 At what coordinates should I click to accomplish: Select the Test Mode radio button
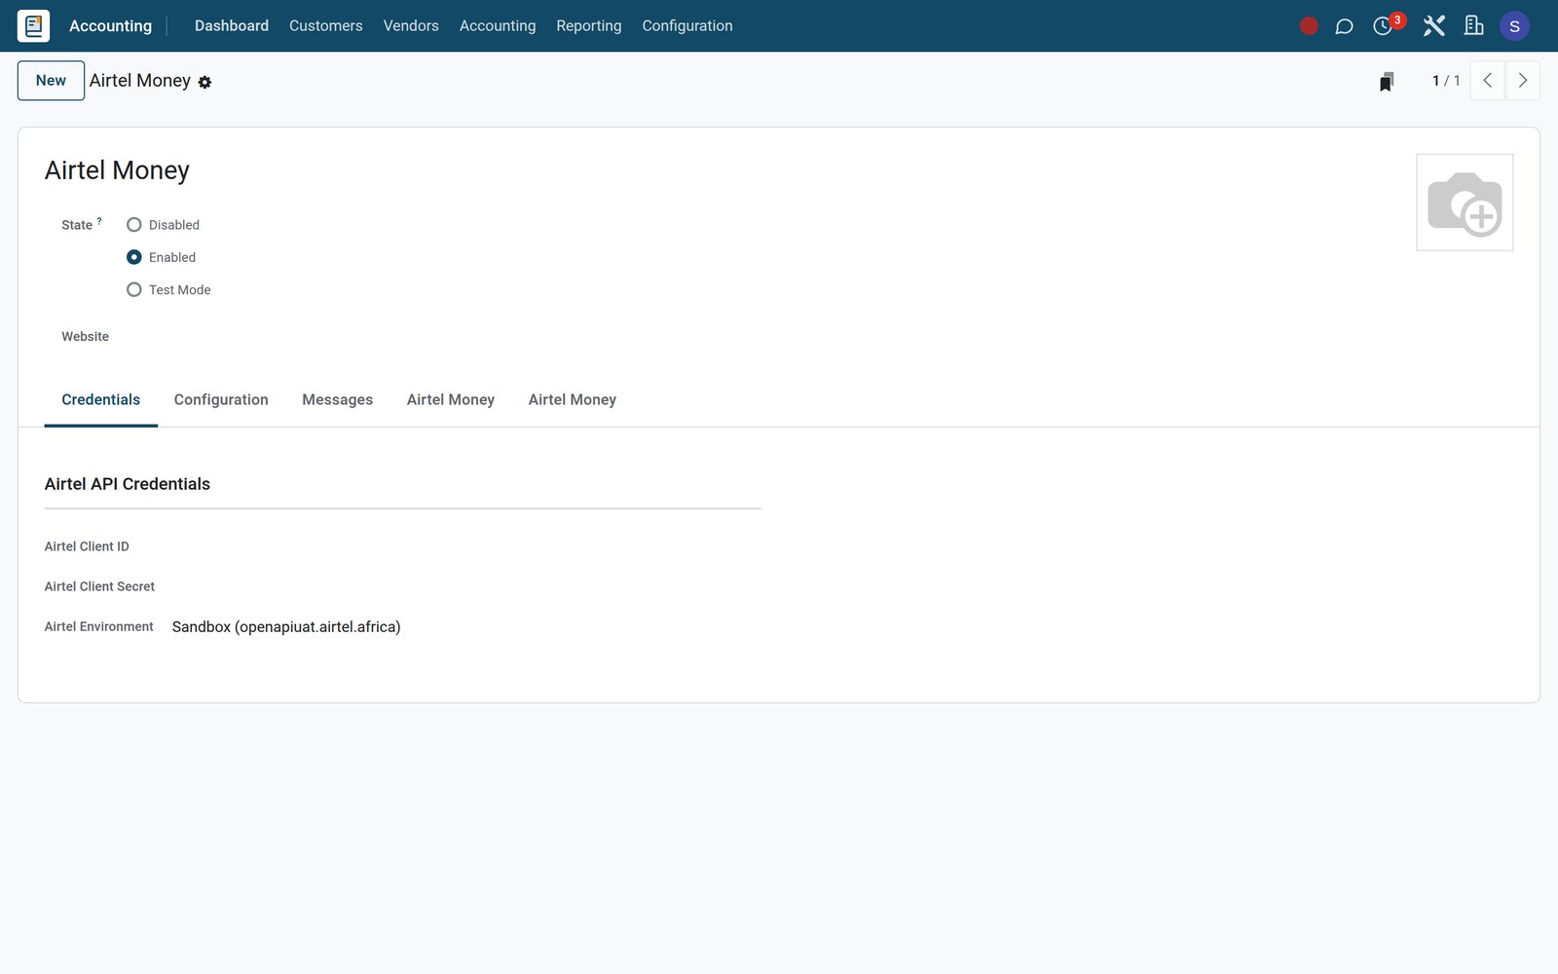[134, 290]
